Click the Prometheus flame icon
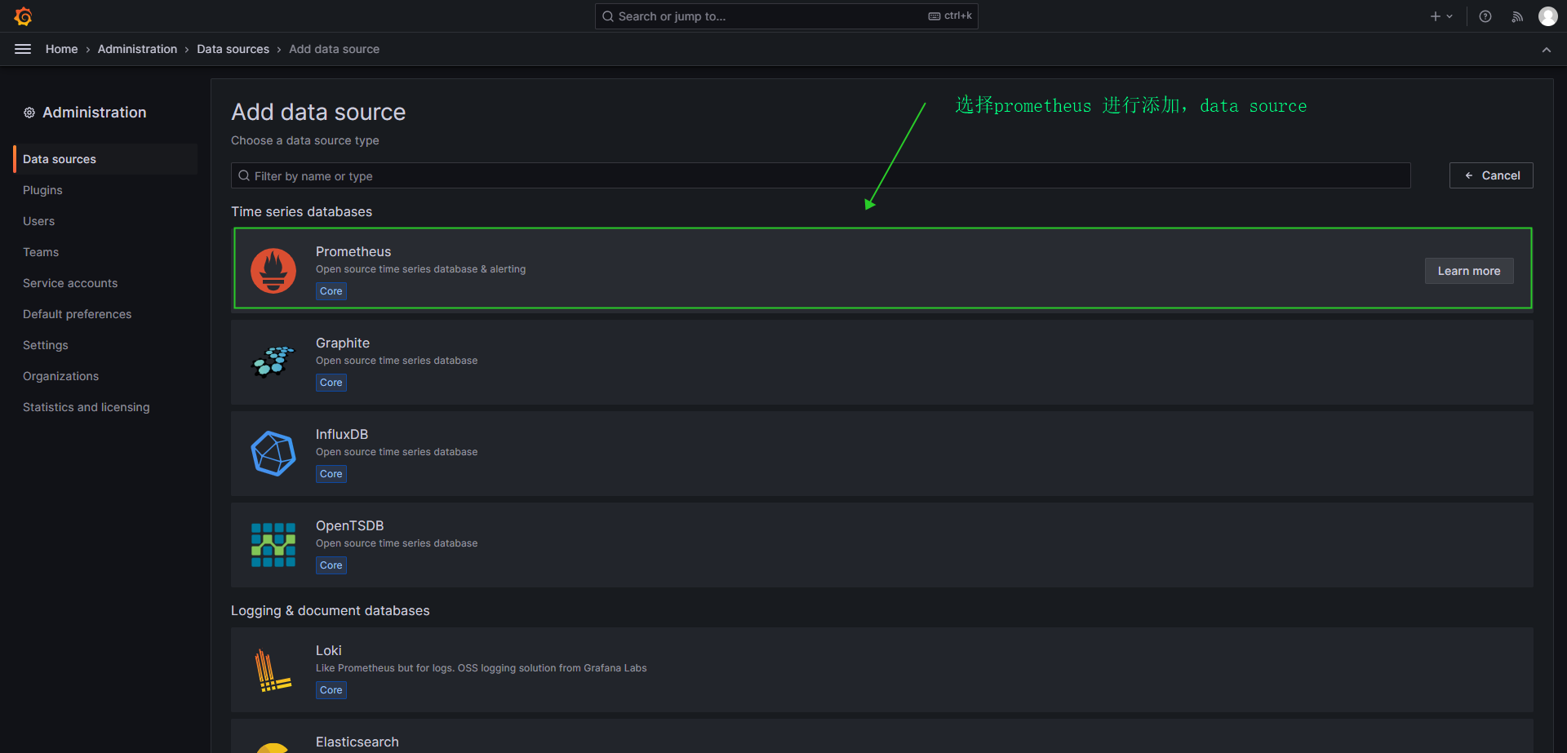The image size is (1567, 753). pos(273,270)
